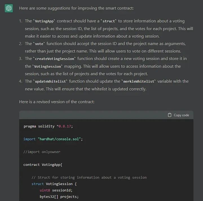
Task: Click the pragma solidity ^0.8.17 code line
Action: (x=48, y=126)
